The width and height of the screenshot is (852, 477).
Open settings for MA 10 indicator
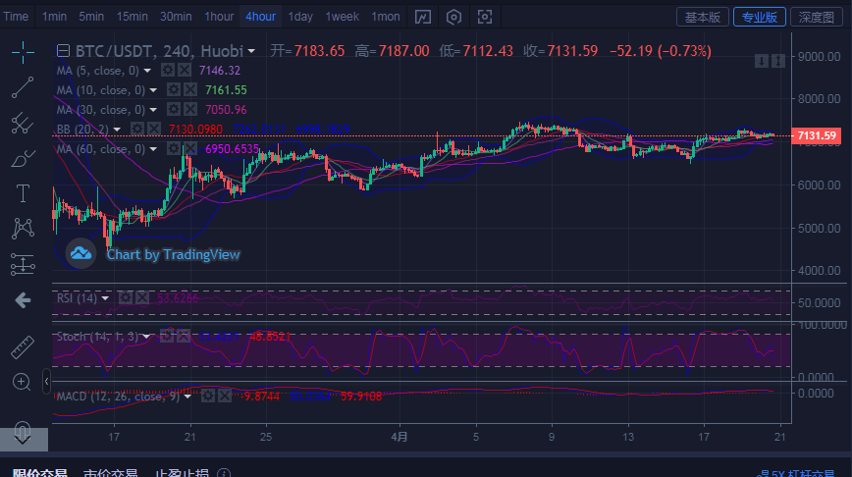point(174,89)
